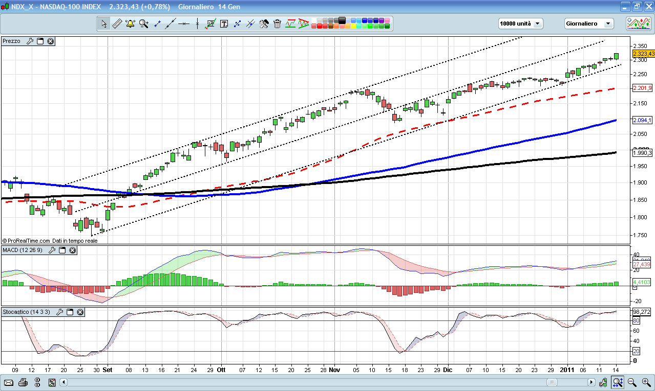Open Prezzo panel wrench settings
Image resolution: width=655 pixels, height=391 pixels.
click(30, 41)
